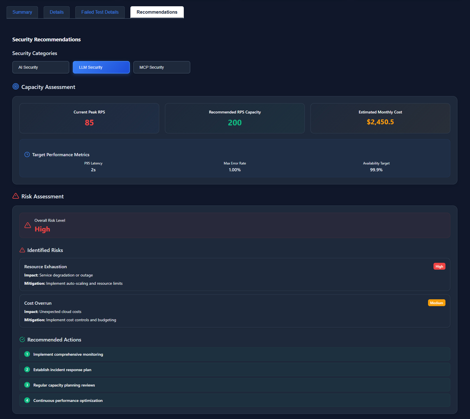Image resolution: width=470 pixels, height=419 pixels.
Task: Click the Estimated Monthly Cost card
Action: tap(380, 118)
